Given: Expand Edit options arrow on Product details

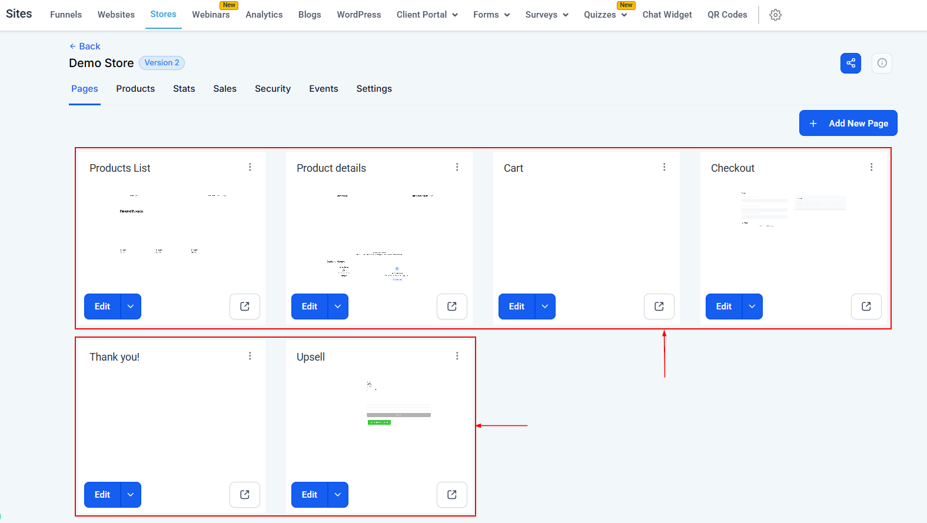Looking at the screenshot, I should pos(338,307).
